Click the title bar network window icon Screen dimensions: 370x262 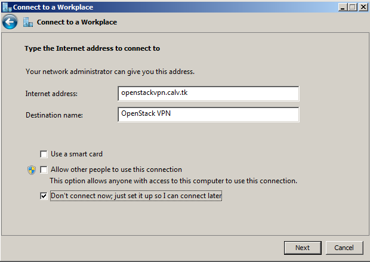tap(6, 7)
